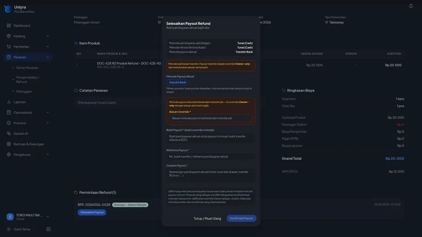Image resolution: width=422 pixels, height=237 pixels.
Task: Click the Asisten AI sparkle icon
Action: pyautogui.click(x=9, y=133)
